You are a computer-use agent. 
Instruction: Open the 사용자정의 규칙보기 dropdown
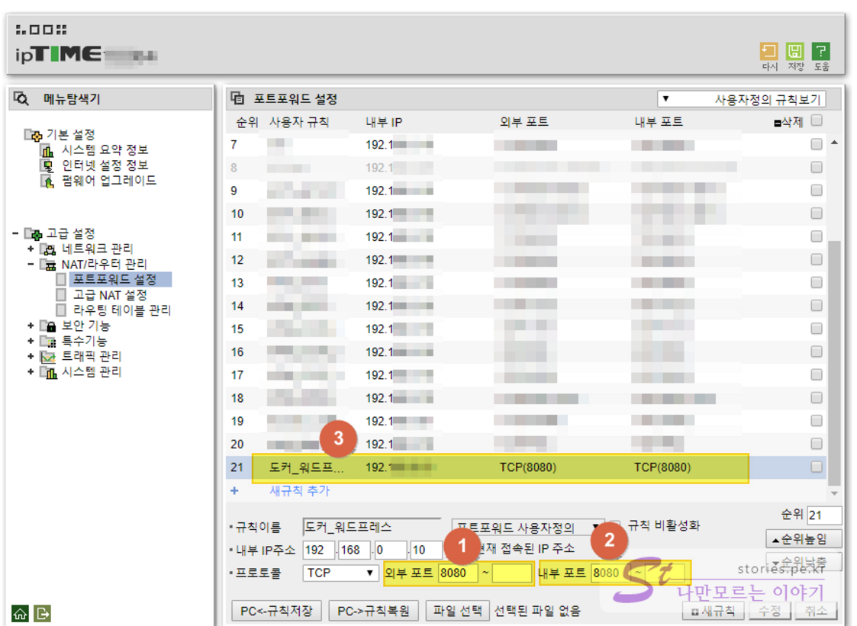click(x=740, y=99)
